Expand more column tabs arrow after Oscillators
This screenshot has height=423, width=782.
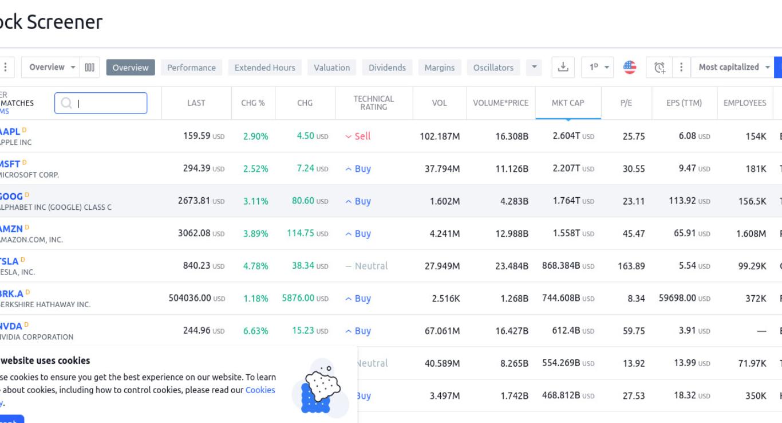[534, 67]
